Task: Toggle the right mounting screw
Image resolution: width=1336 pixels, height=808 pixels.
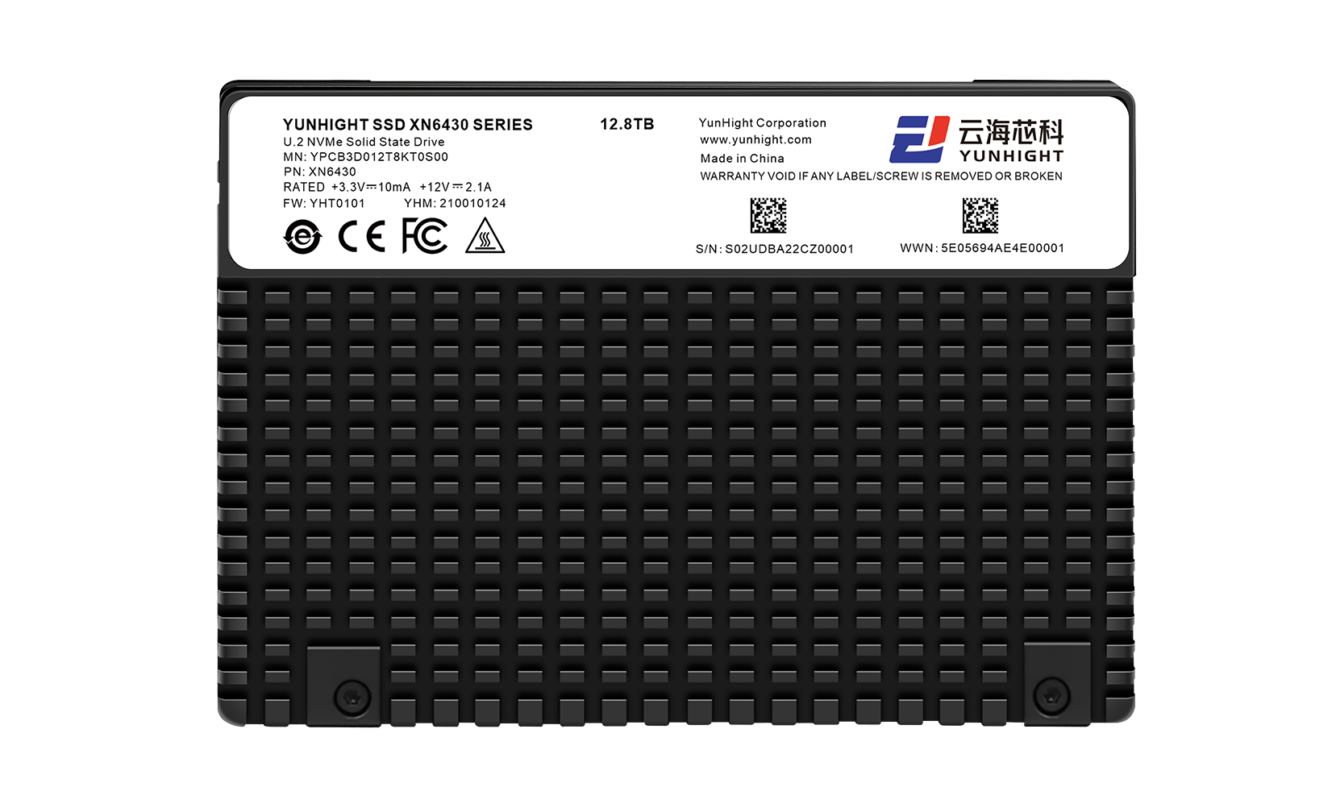Action: [1051, 694]
